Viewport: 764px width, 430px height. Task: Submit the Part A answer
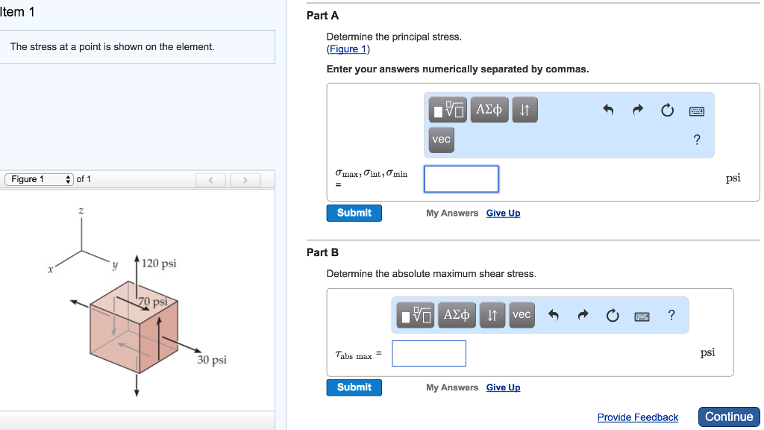[x=354, y=213]
